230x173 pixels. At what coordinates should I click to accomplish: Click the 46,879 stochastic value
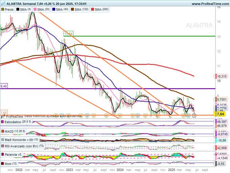point(222,126)
